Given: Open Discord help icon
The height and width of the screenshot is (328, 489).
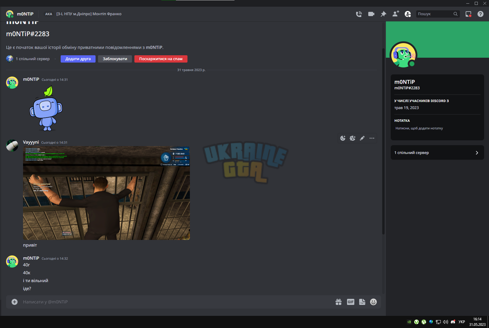Looking at the screenshot, I should pyautogui.click(x=481, y=14).
